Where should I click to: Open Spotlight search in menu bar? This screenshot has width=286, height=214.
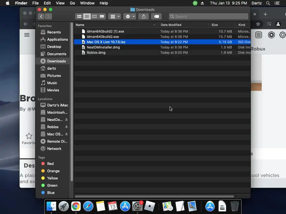(x=268, y=3)
